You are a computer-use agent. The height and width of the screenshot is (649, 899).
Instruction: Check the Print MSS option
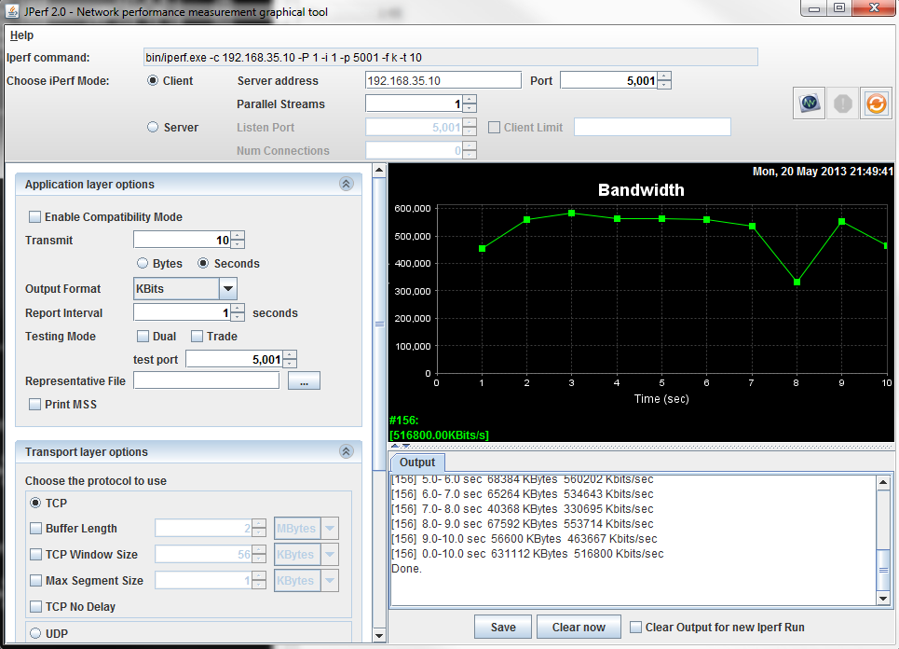(x=35, y=405)
